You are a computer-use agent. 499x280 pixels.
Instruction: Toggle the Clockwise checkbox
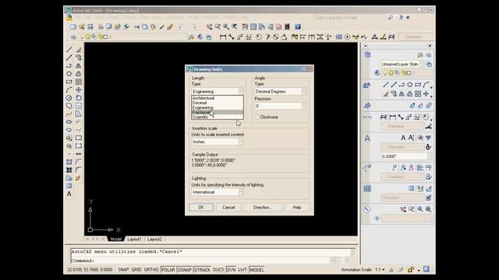click(x=257, y=117)
